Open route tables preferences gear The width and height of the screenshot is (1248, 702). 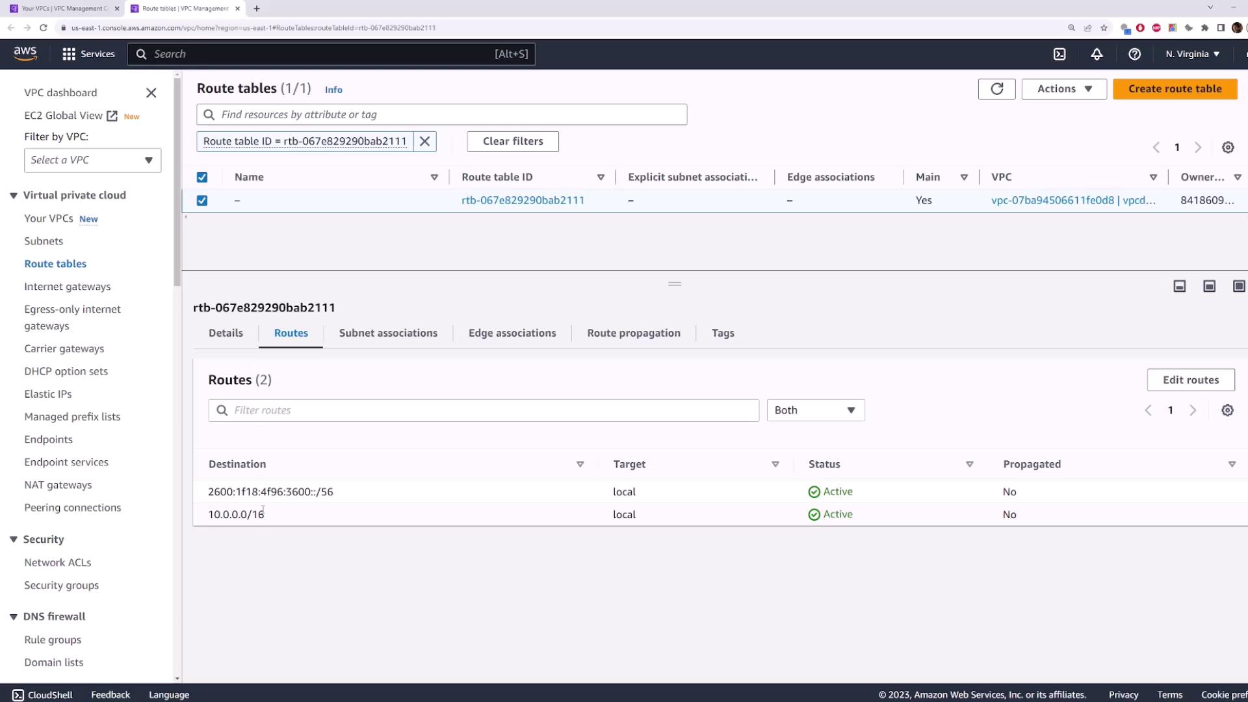pos(1227,148)
